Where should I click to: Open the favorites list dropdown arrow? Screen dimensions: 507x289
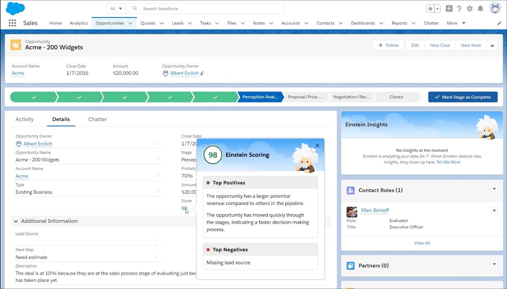[438, 9]
